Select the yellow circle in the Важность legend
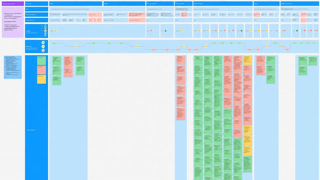The image size is (320, 180). 43,46
